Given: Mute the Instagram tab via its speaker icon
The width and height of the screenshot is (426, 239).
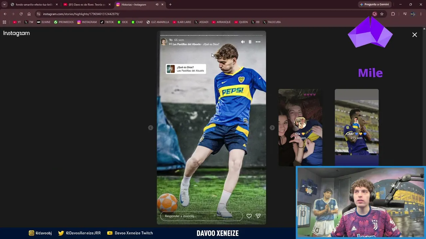Looking at the screenshot, I should click(x=157, y=5).
